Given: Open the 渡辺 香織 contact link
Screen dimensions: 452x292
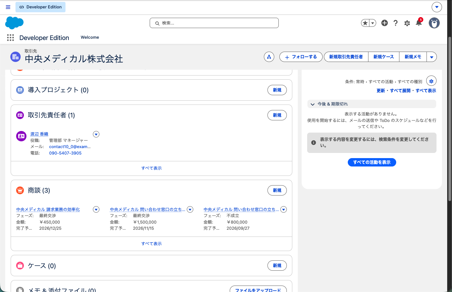Looking at the screenshot, I should [x=39, y=134].
